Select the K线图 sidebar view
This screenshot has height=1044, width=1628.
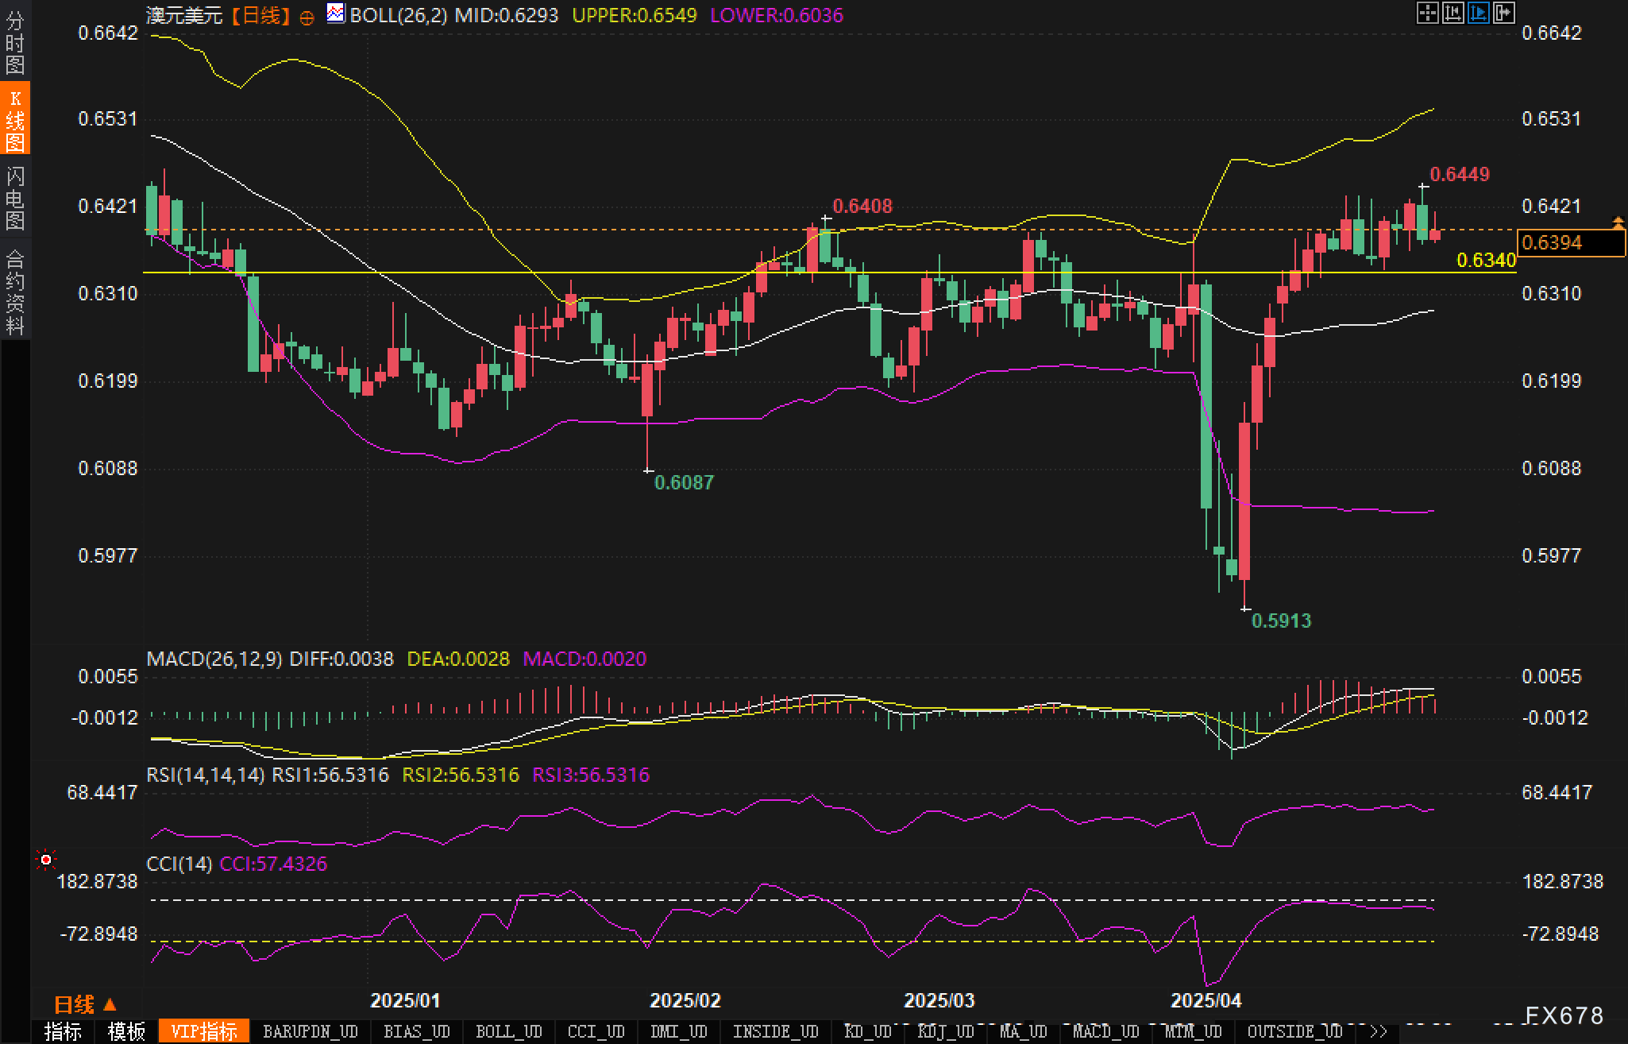pyautogui.click(x=15, y=120)
